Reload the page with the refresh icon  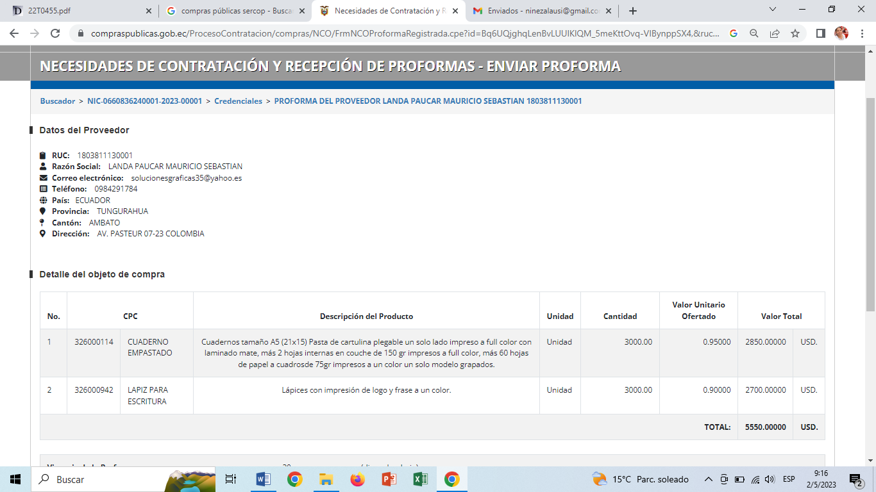coord(55,33)
